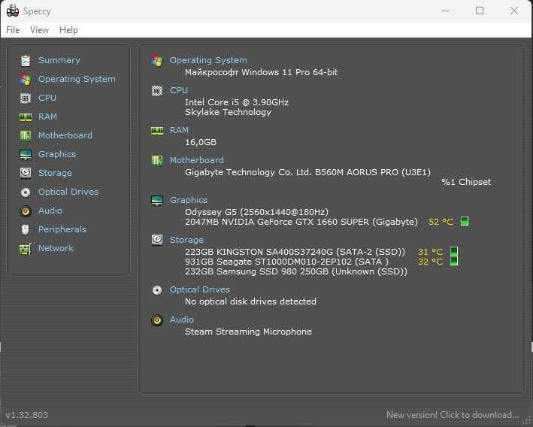Click the CPU chip icon in sidebar
533x427 pixels.
point(26,98)
